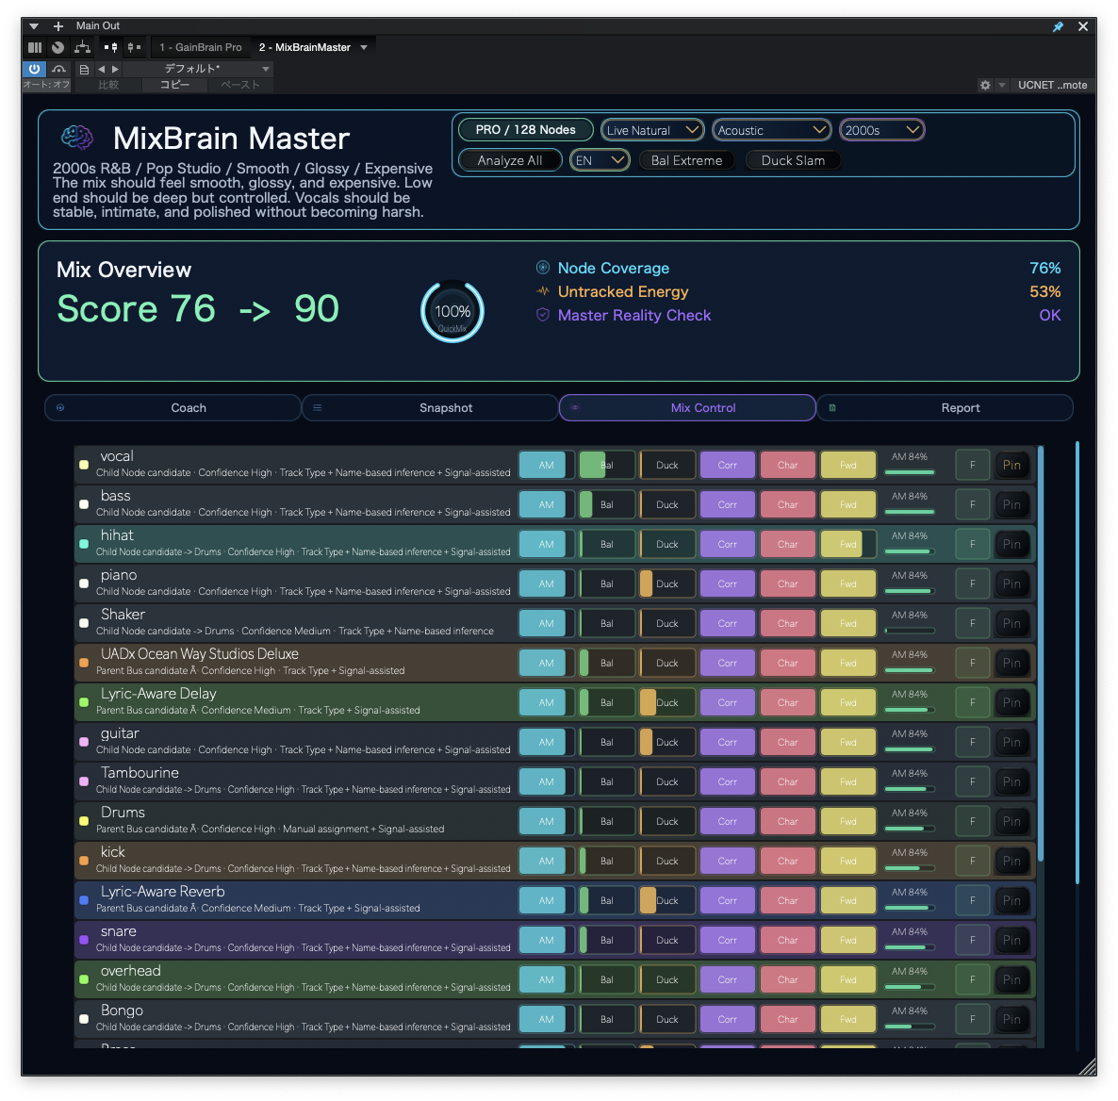Click the UCNET ..mote button

(x=1052, y=85)
